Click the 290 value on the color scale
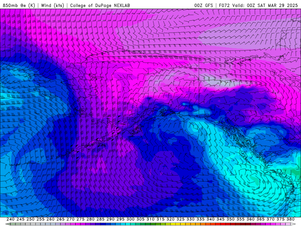Screen dimensions: 301x226 pyautogui.click(x=110, y=219)
